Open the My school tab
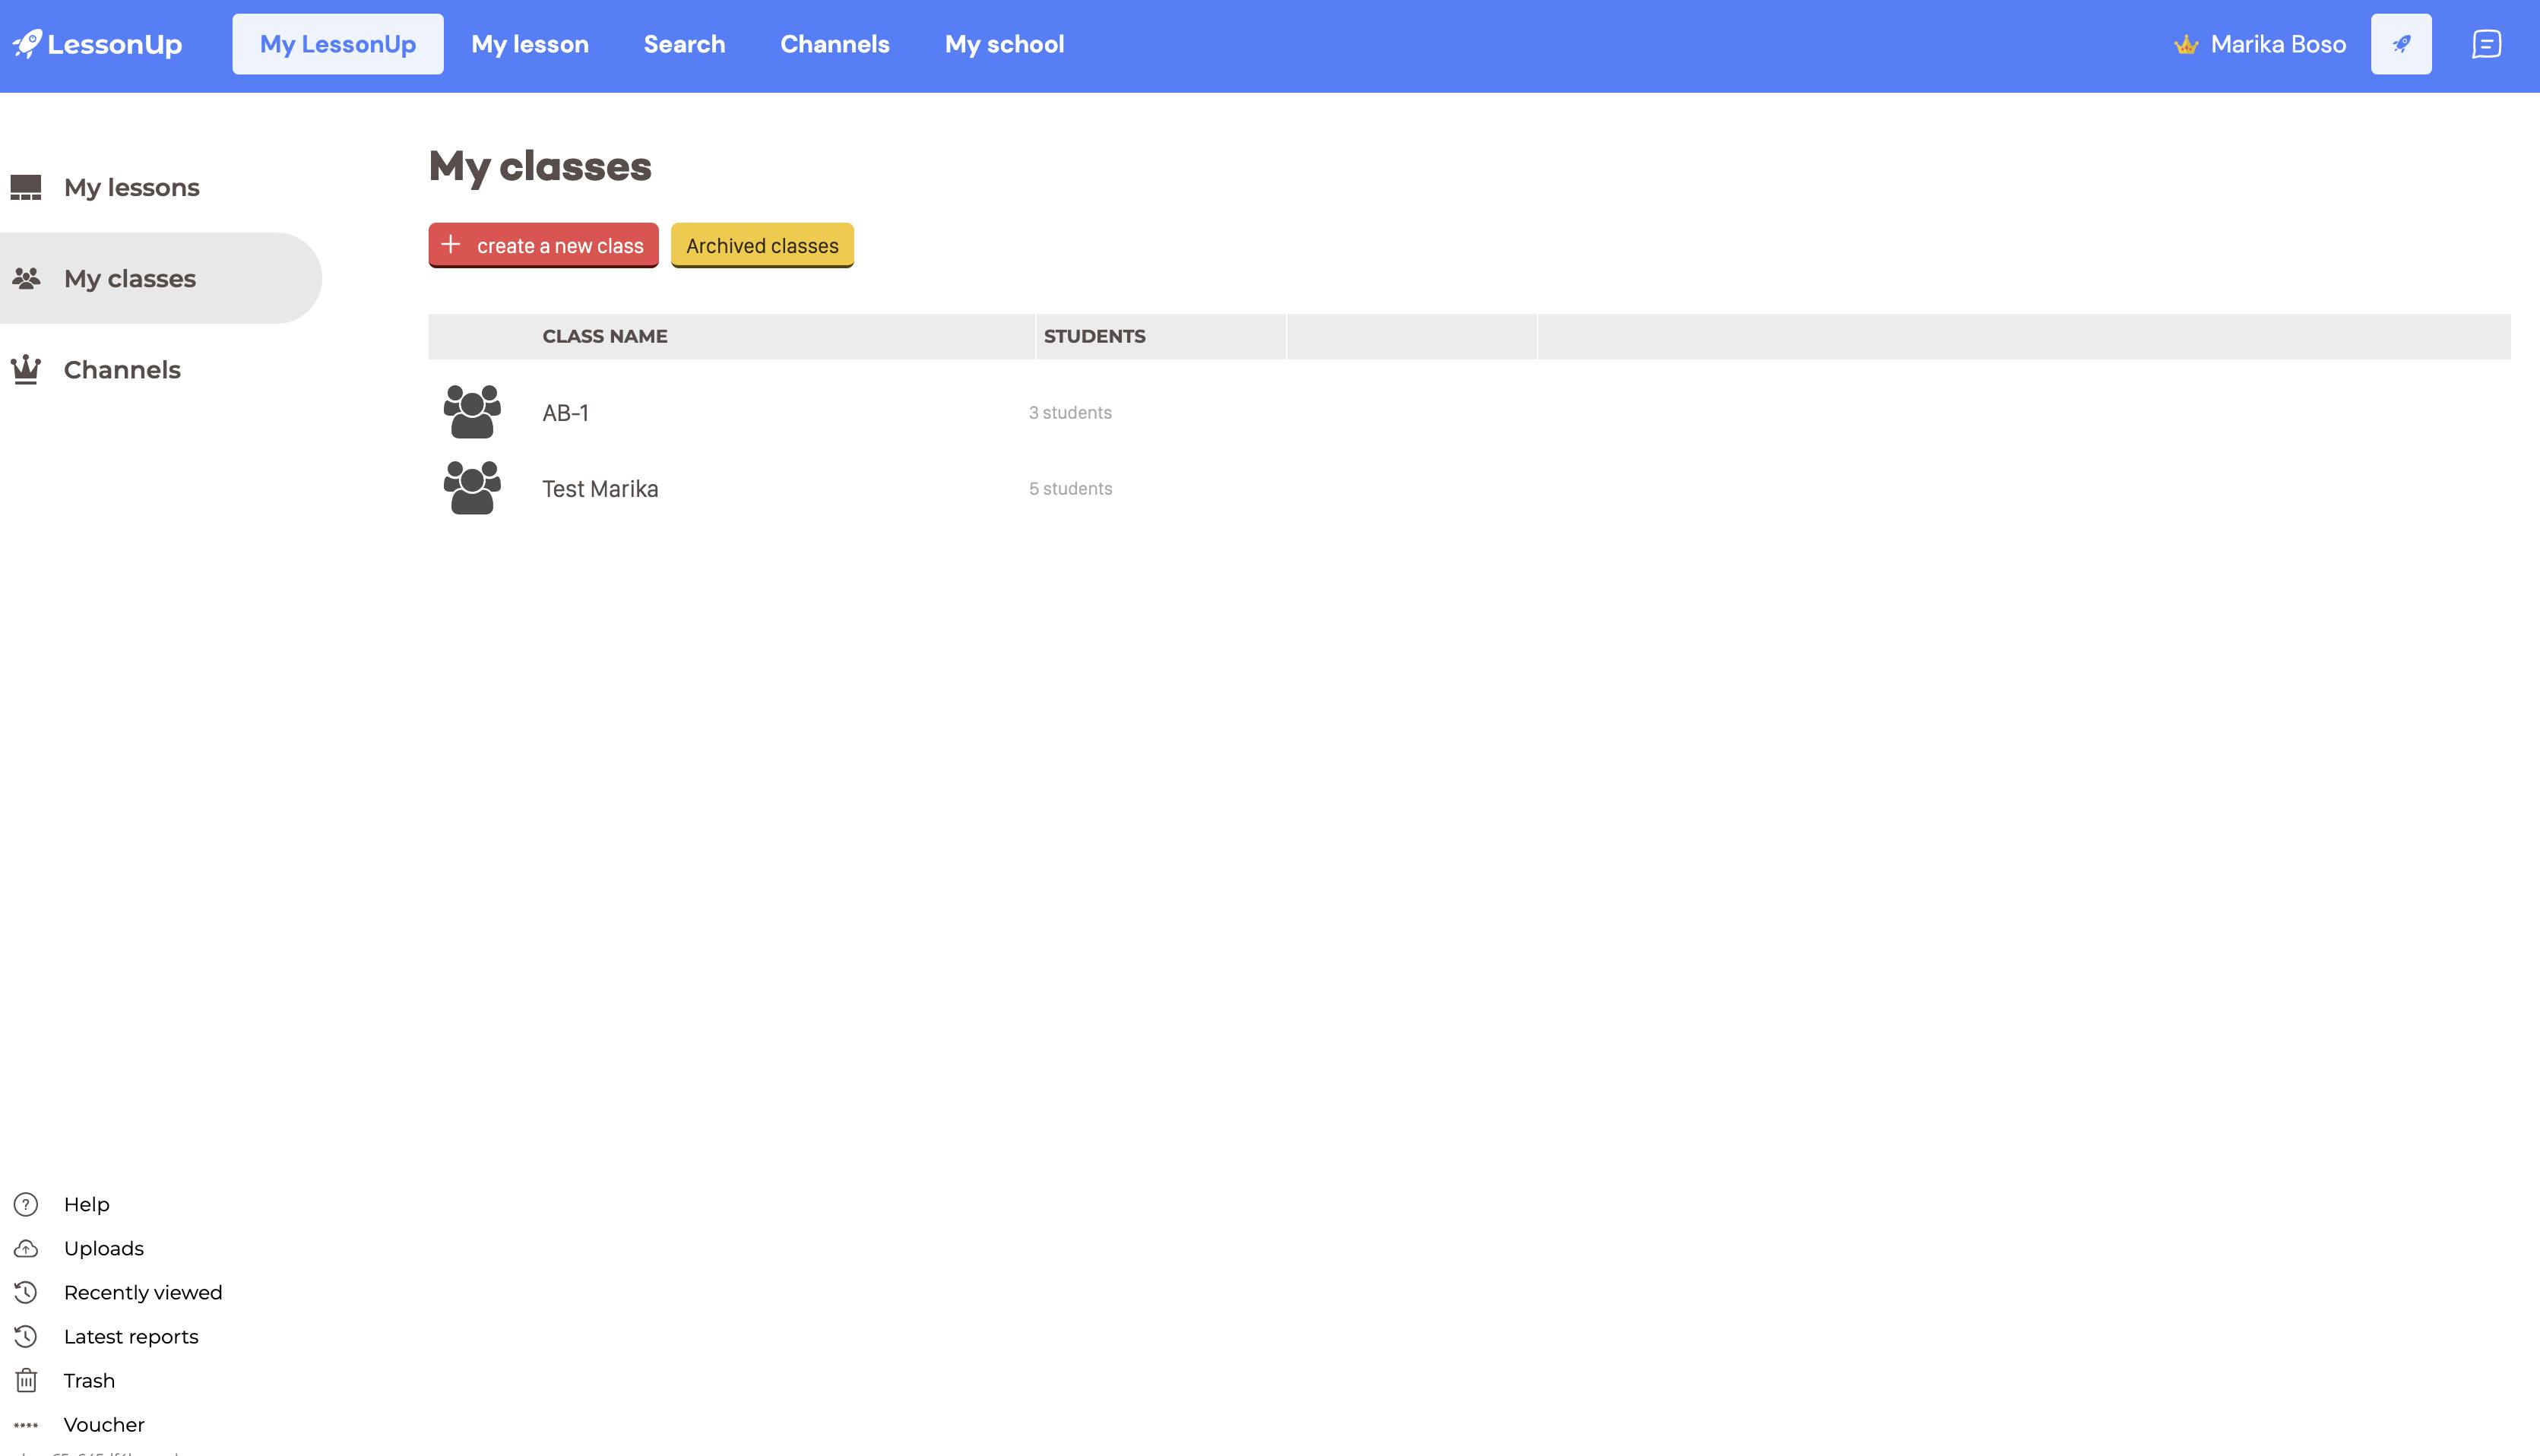The width and height of the screenshot is (2540, 1456). coord(1004,44)
